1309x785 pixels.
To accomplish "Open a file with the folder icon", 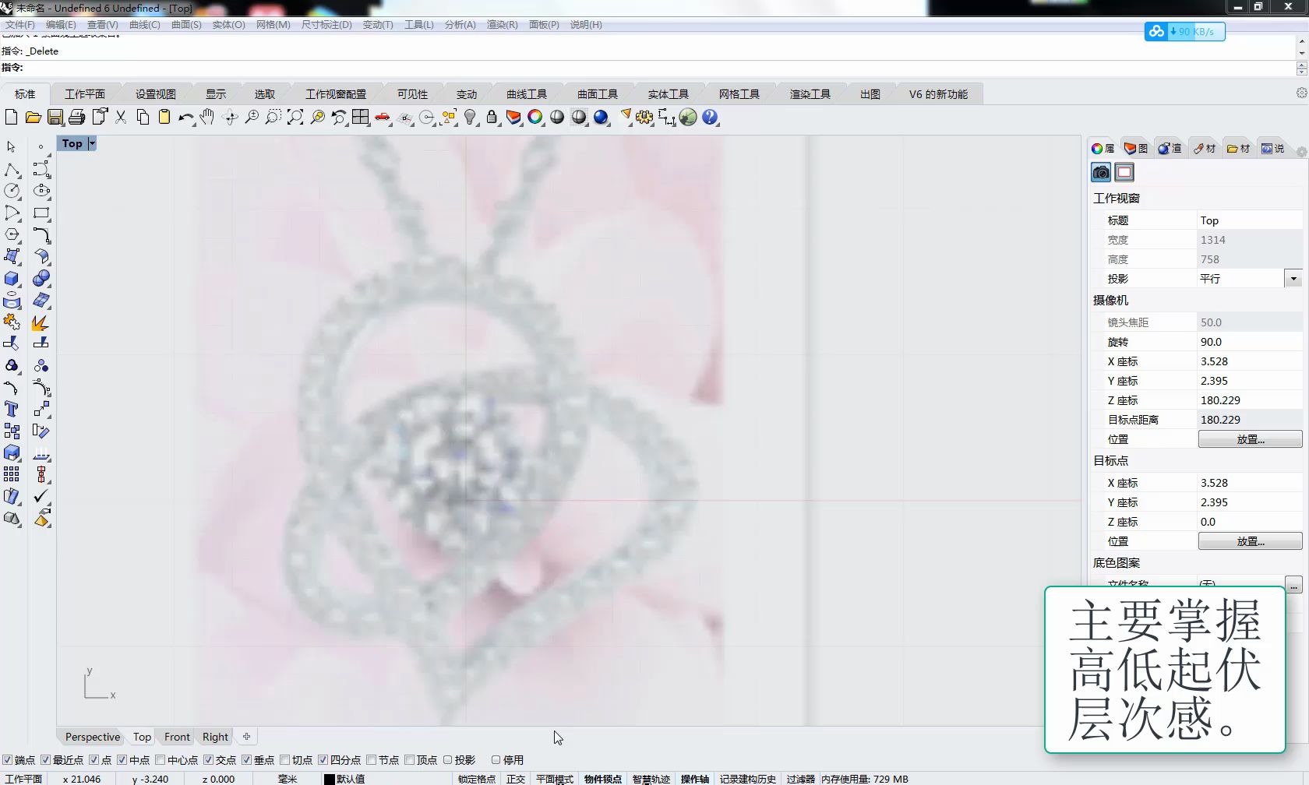I will [x=33, y=118].
